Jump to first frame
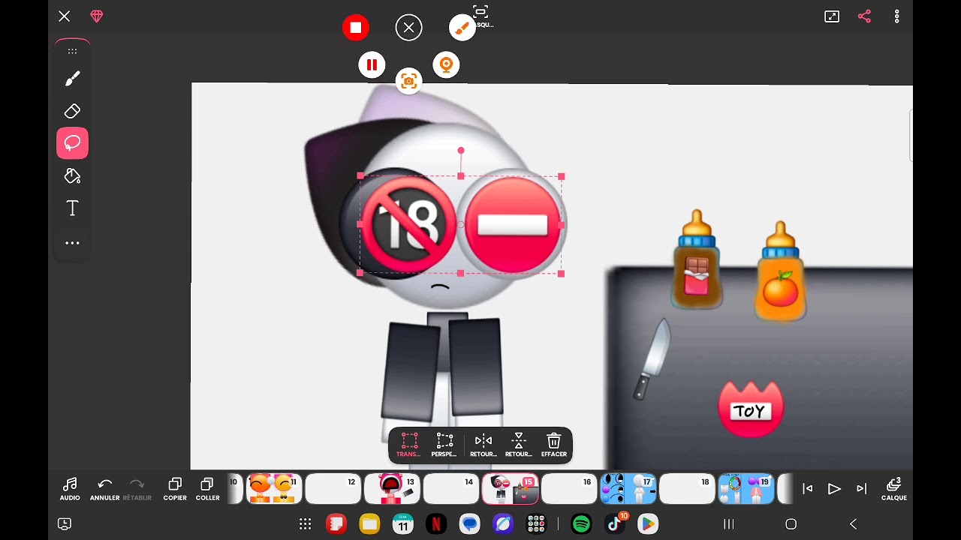961x540 pixels. [x=807, y=489]
